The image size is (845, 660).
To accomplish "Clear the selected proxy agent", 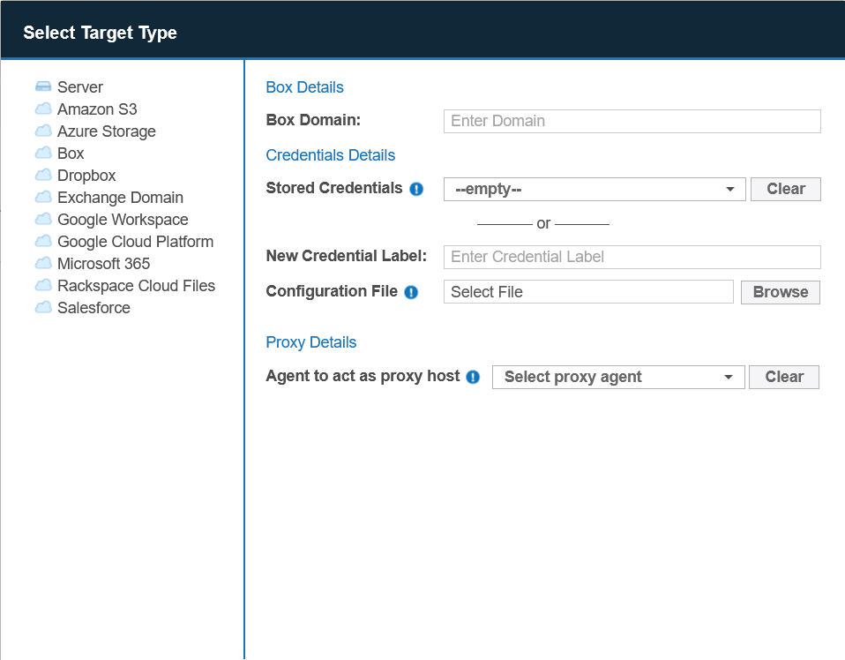I will [x=783, y=377].
